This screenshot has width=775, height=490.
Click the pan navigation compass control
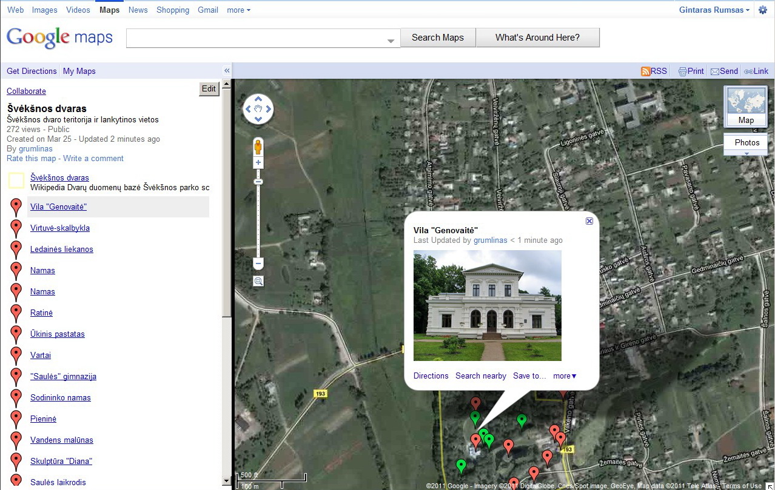pos(258,110)
